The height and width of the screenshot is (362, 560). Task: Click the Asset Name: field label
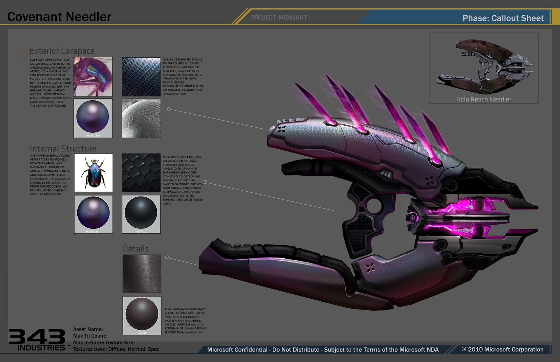tap(88, 329)
